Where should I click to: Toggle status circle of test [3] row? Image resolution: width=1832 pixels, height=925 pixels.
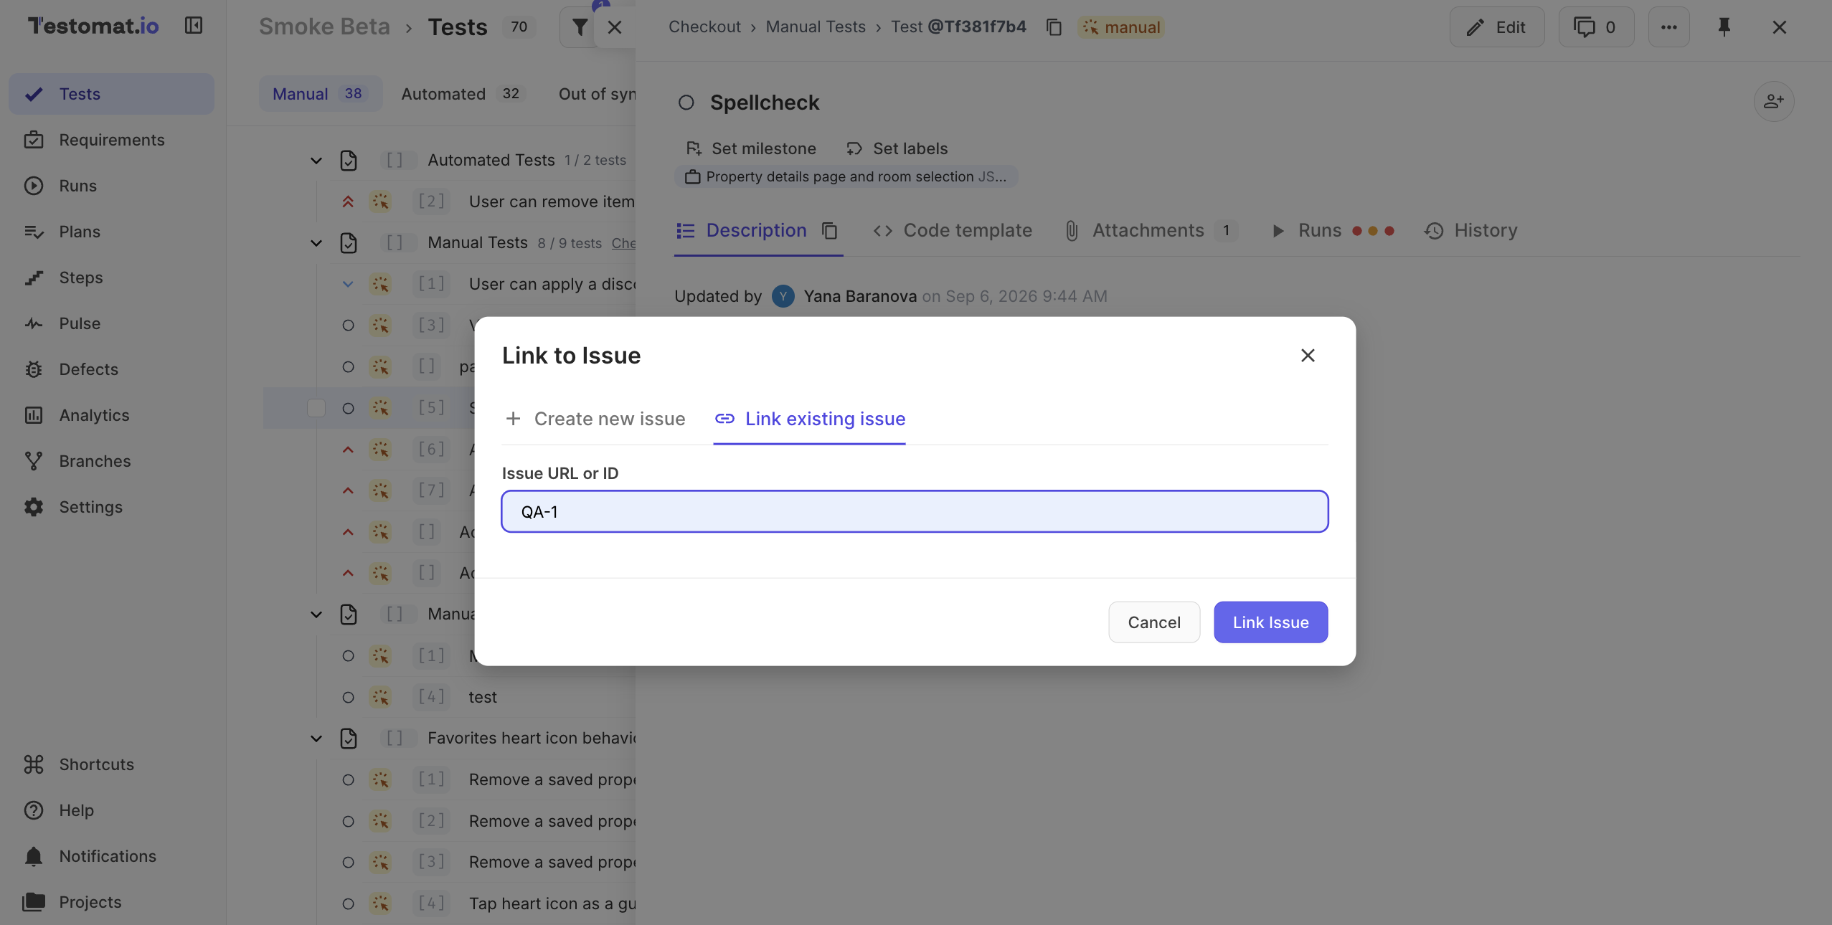(x=348, y=326)
